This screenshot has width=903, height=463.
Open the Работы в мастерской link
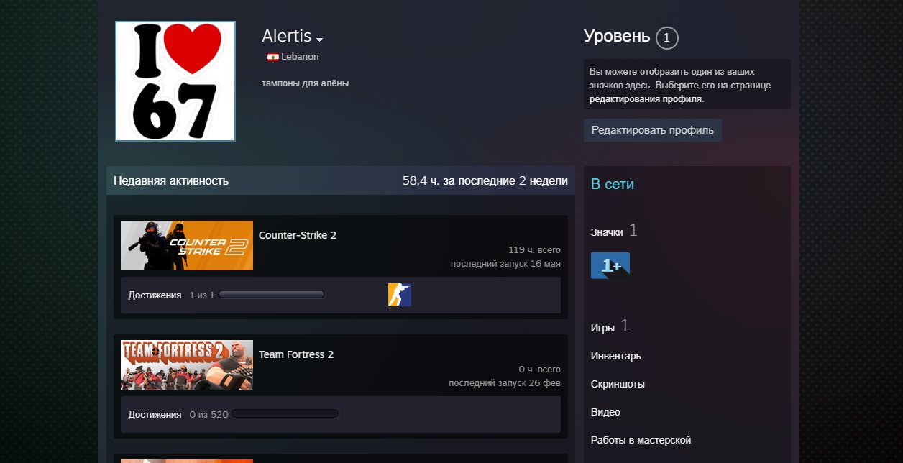[x=641, y=440]
